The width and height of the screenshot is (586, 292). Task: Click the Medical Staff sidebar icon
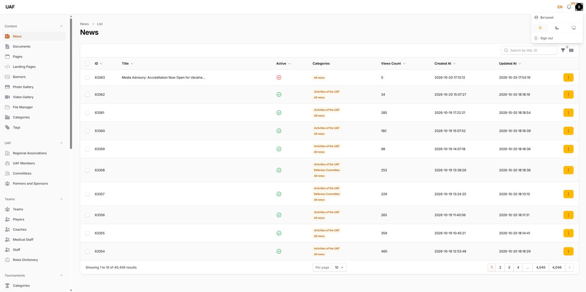click(7, 240)
